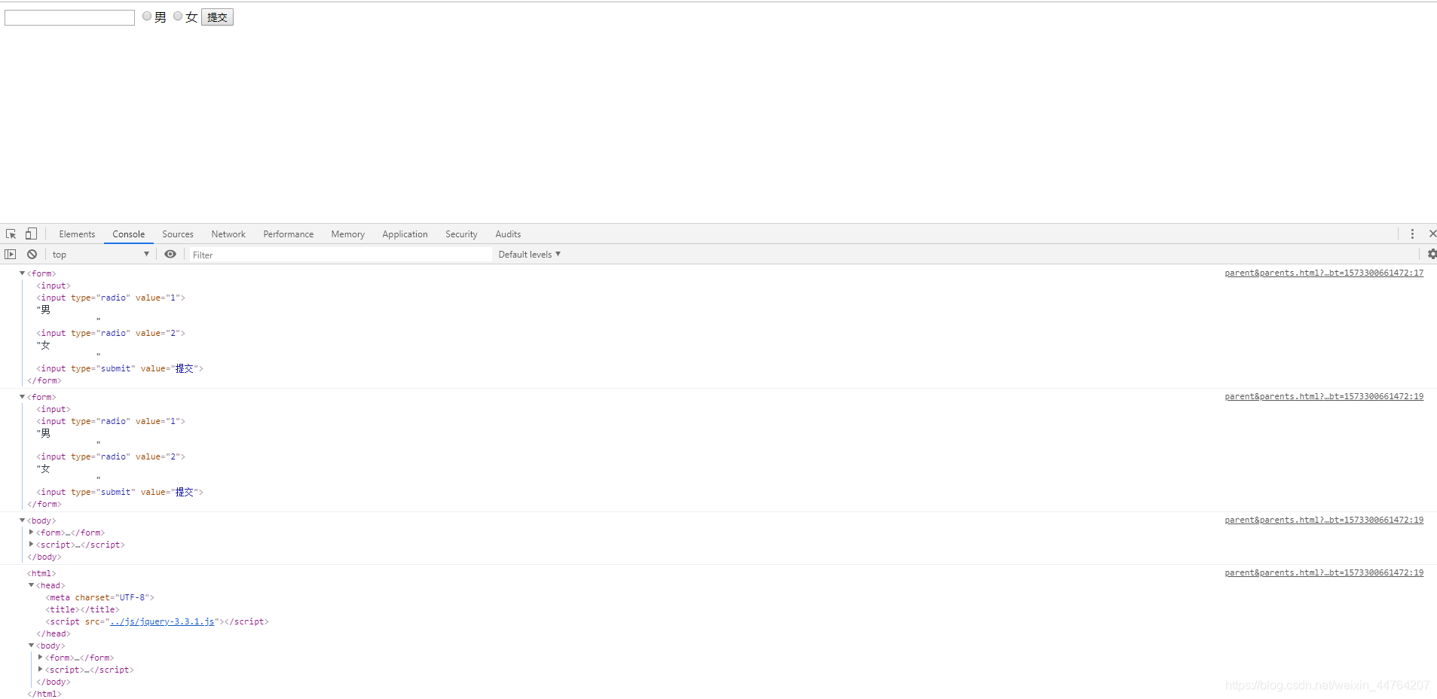Screen dimensions: 1437x699
Task: Toggle the device toolbar icon
Action: (x=31, y=234)
